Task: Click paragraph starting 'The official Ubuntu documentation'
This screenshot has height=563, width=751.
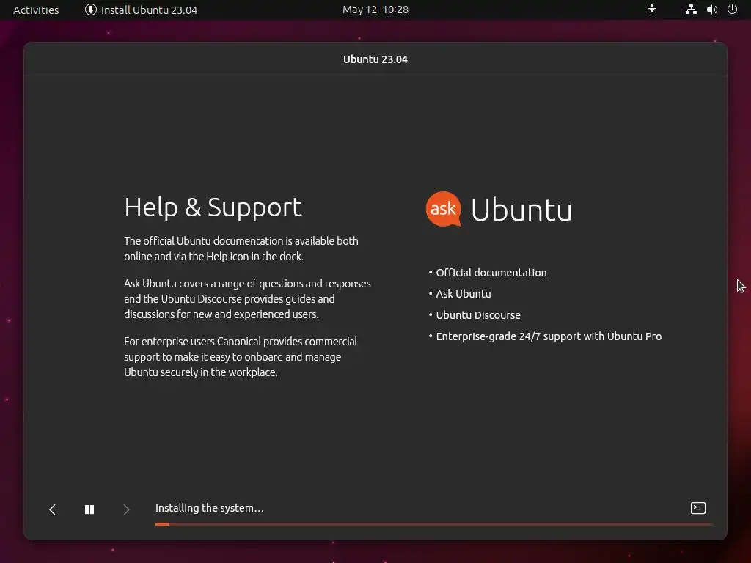Action: coord(241,249)
